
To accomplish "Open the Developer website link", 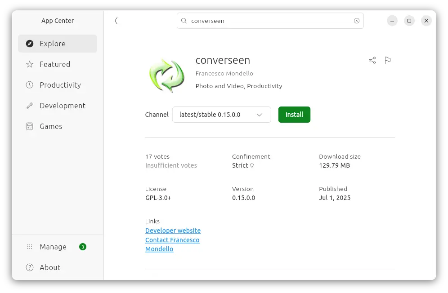I will click(173, 231).
